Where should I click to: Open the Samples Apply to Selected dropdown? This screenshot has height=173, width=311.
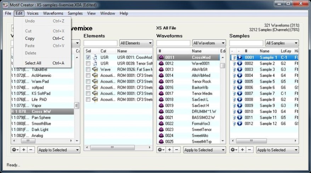[x=277, y=150]
